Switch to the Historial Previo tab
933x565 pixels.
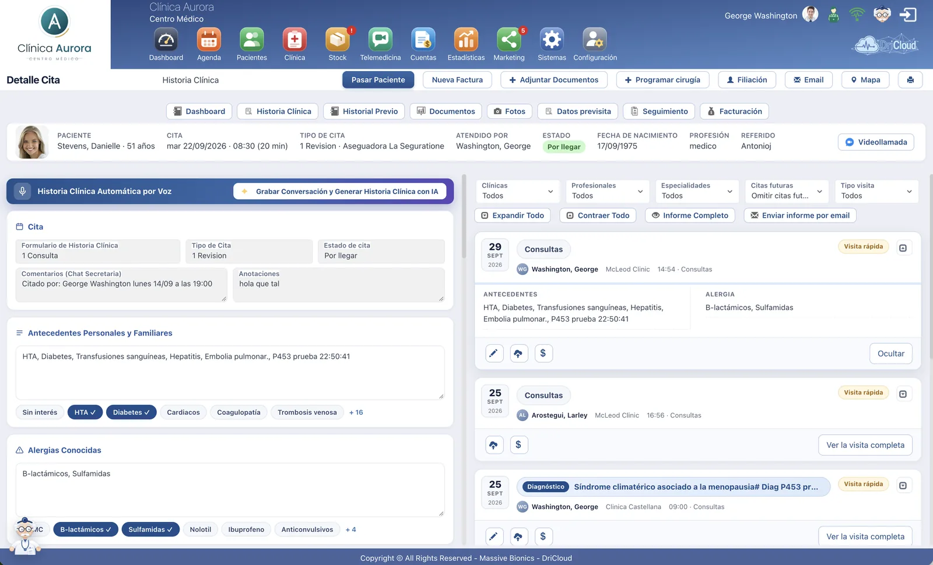coord(364,111)
